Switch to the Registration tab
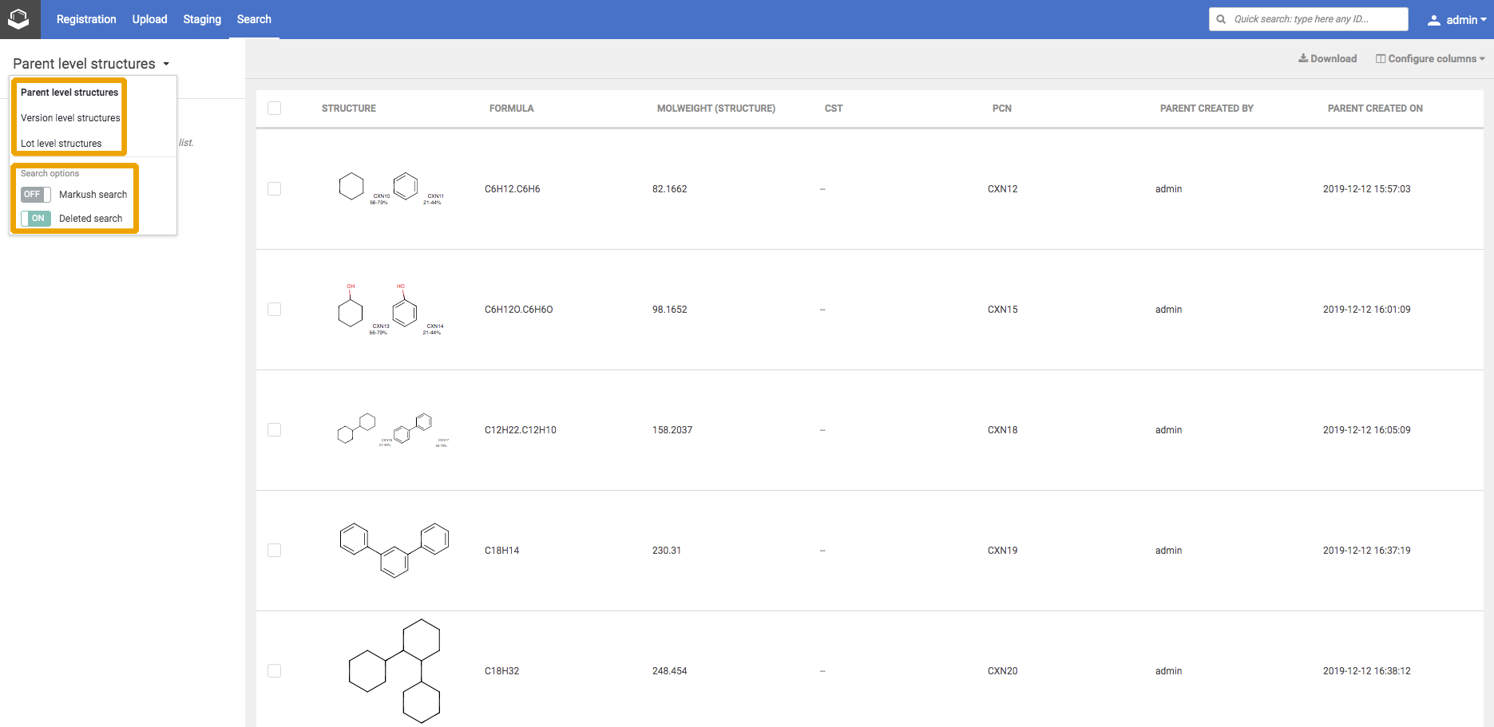1494x727 pixels. [85, 19]
